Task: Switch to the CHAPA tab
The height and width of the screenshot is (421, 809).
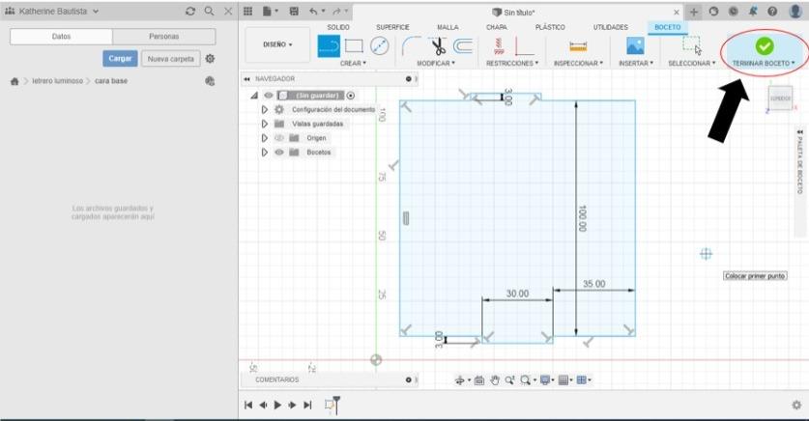Action: click(497, 27)
